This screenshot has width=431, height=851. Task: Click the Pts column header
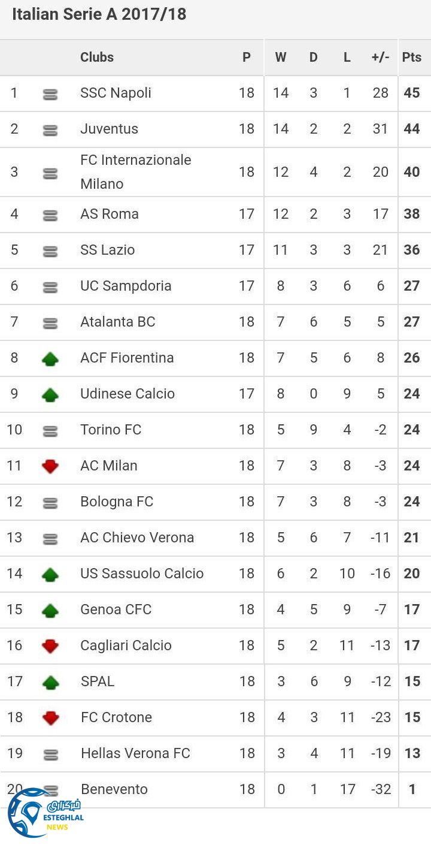(411, 58)
